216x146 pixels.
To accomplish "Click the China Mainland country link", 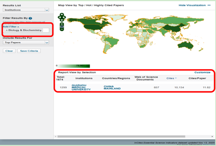I will pos(112,87).
